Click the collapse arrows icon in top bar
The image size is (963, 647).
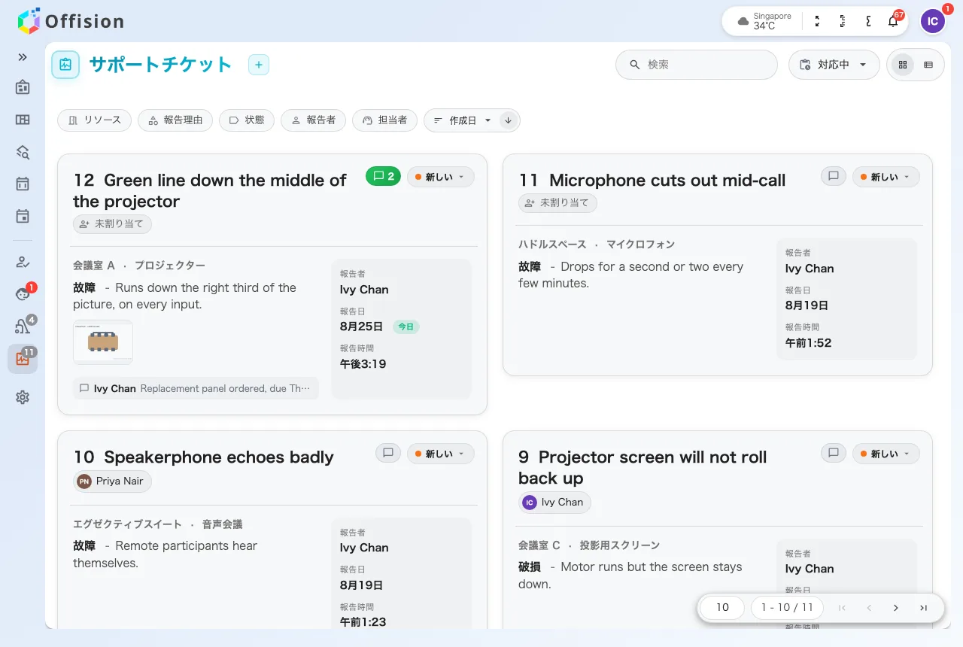point(818,21)
